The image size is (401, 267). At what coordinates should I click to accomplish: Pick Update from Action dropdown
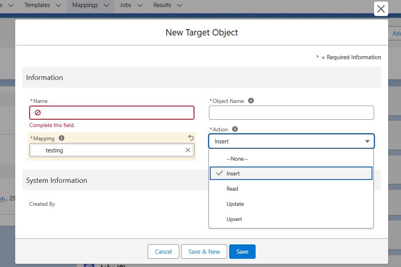click(235, 204)
